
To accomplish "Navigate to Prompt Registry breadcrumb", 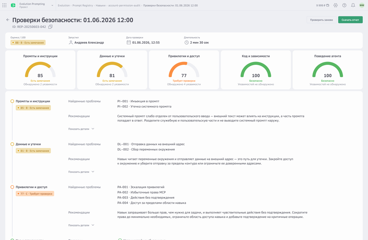I will point(83,5).
